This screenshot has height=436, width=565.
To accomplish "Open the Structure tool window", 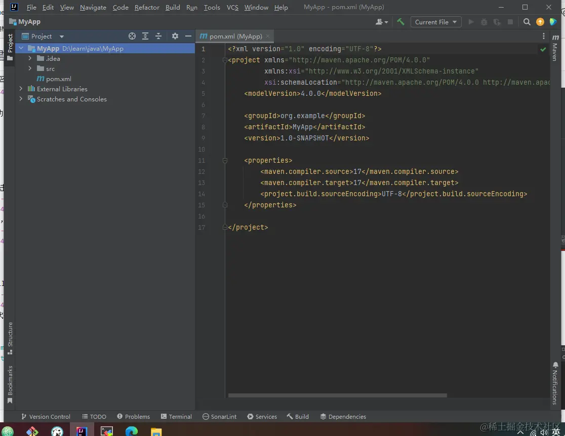I will 10,338.
